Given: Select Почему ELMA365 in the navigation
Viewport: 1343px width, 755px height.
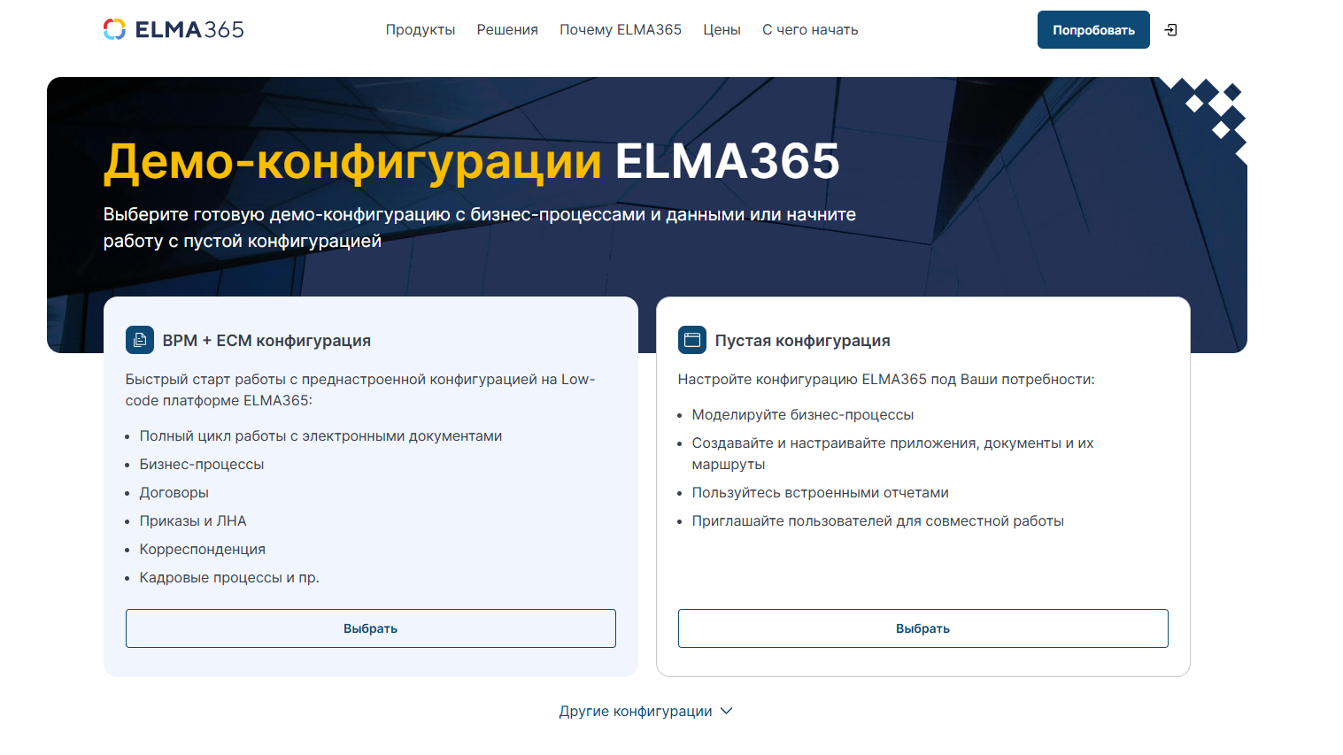Looking at the screenshot, I should pyautogui.click(x=621, y=29).
